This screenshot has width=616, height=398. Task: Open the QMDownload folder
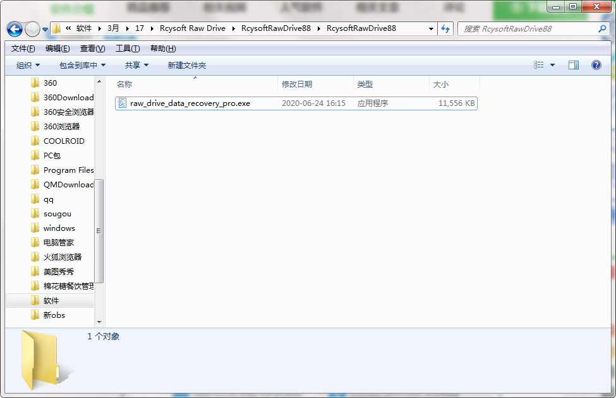(x=68, y=185)
